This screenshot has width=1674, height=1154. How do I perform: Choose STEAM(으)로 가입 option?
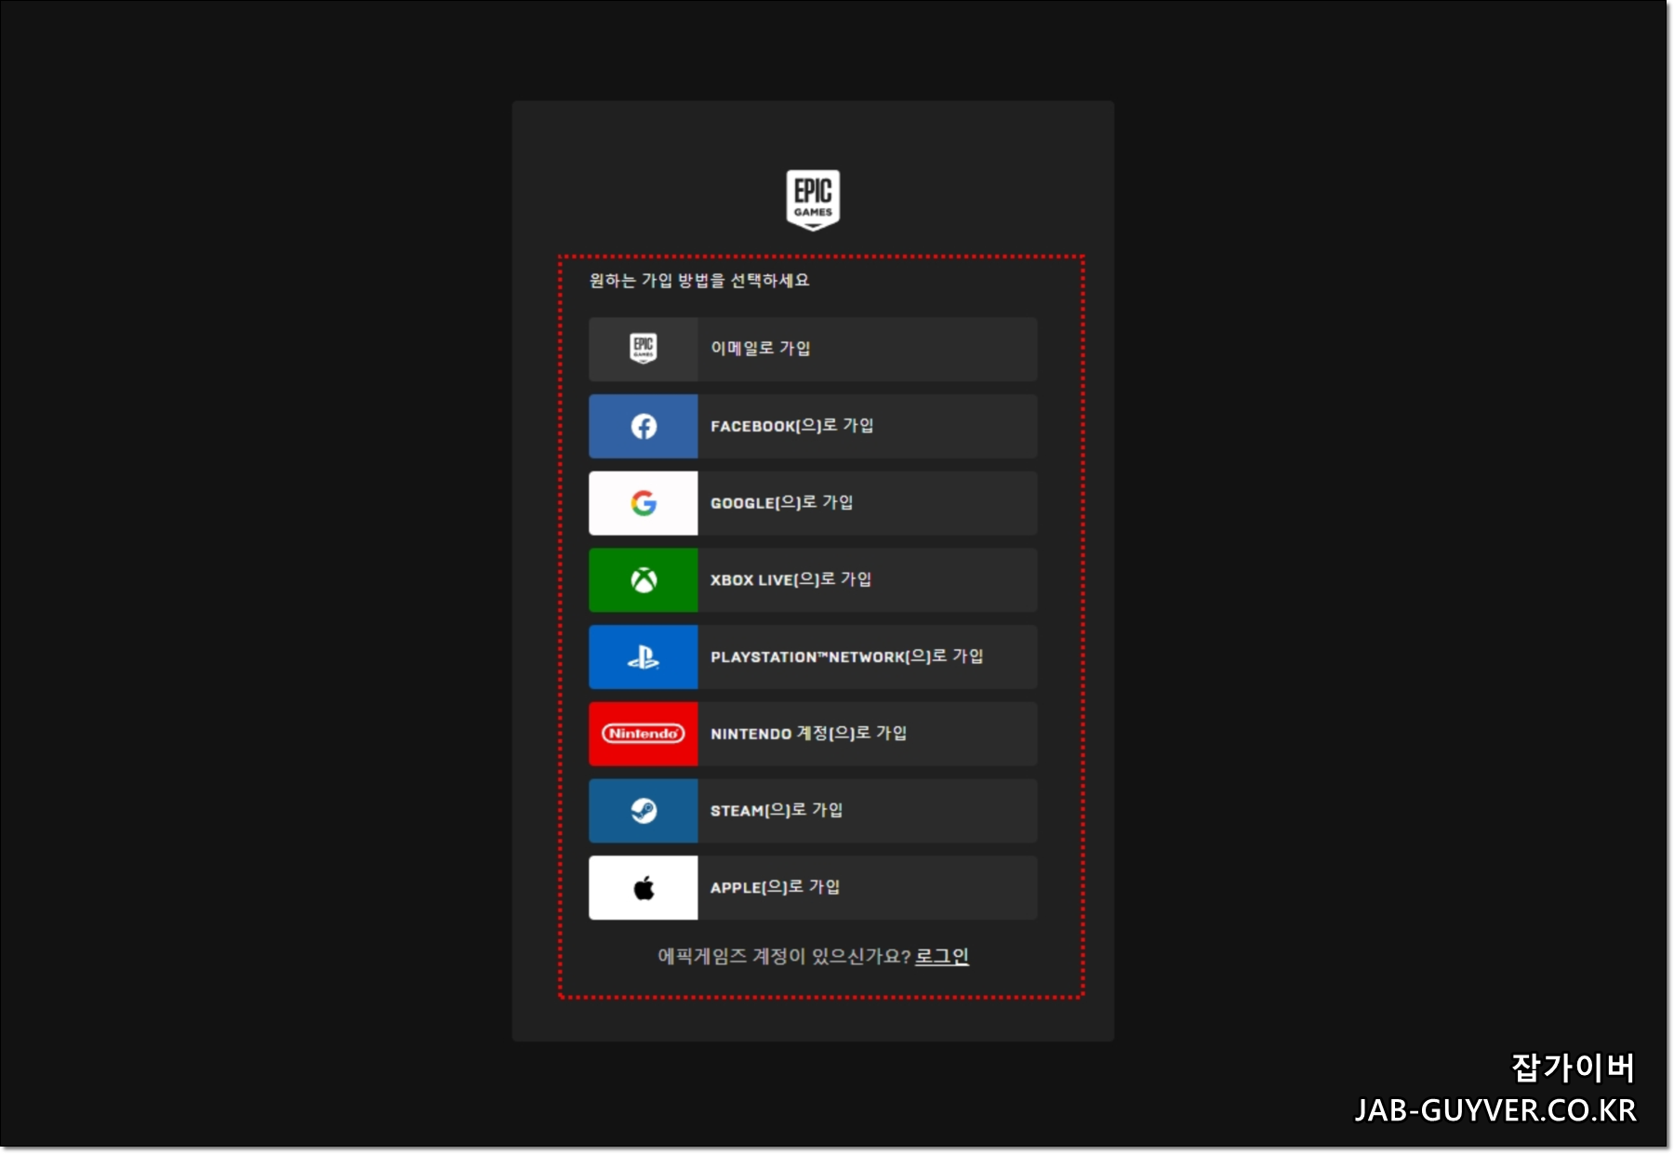pyautogui.click(x=813, y=811)
